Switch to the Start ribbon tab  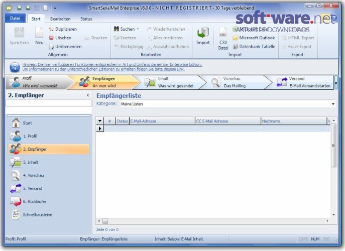pos(36,19)
